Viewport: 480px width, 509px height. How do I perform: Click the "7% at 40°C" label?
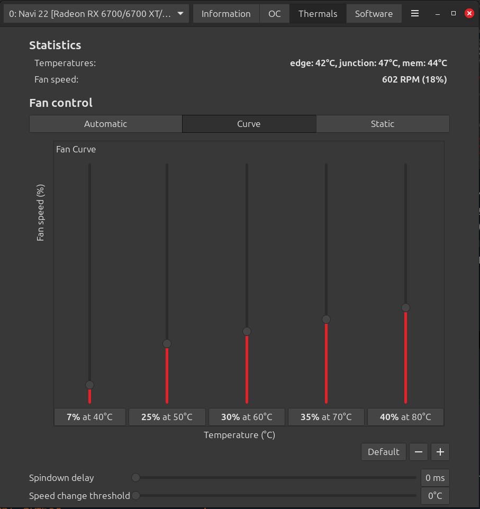point(89,417)
